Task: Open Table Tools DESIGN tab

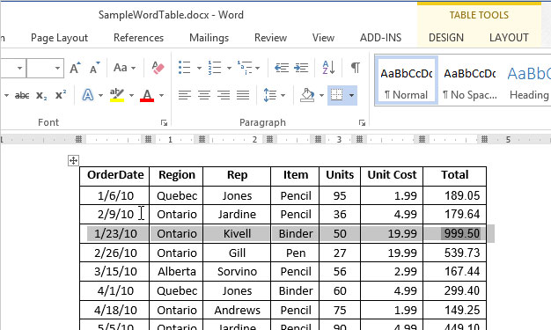Action: coord(446,38)
